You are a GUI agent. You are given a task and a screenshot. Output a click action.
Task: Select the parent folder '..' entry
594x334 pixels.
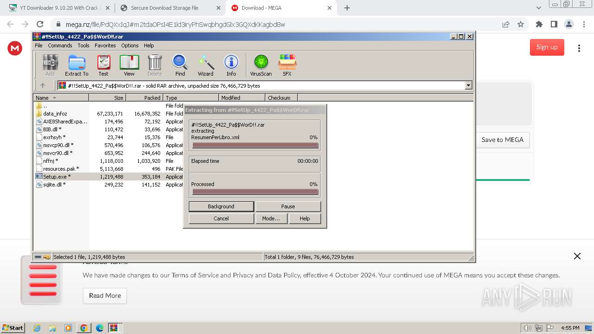click(x=41, y=106)
